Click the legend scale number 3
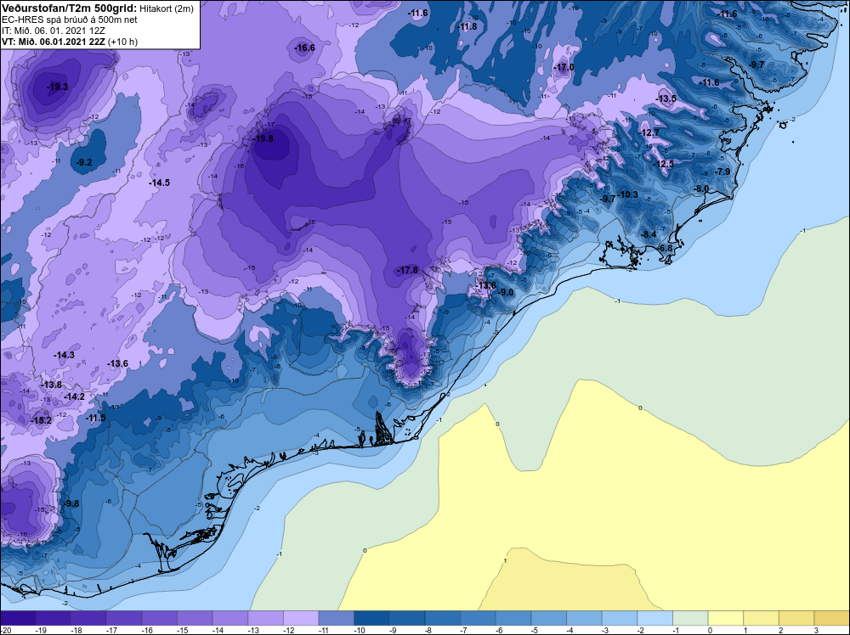 pos(816,630)
